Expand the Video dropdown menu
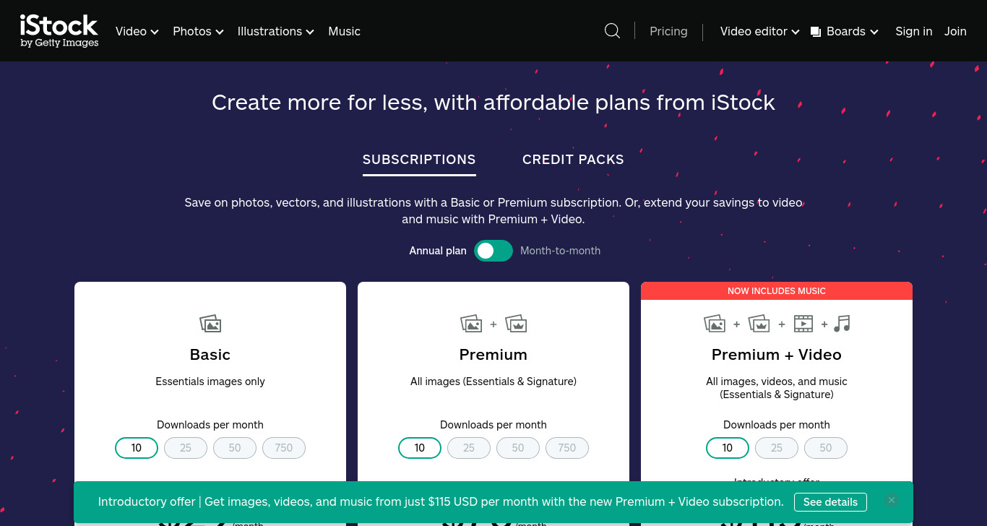The width and height of the screenshot is (987, 526). [x=137, y=31]
